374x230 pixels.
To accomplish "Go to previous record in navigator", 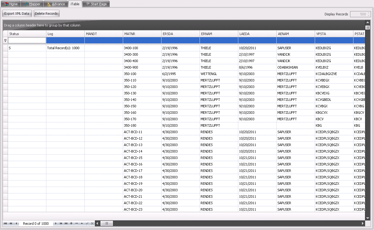I will [x=16, y=224].
